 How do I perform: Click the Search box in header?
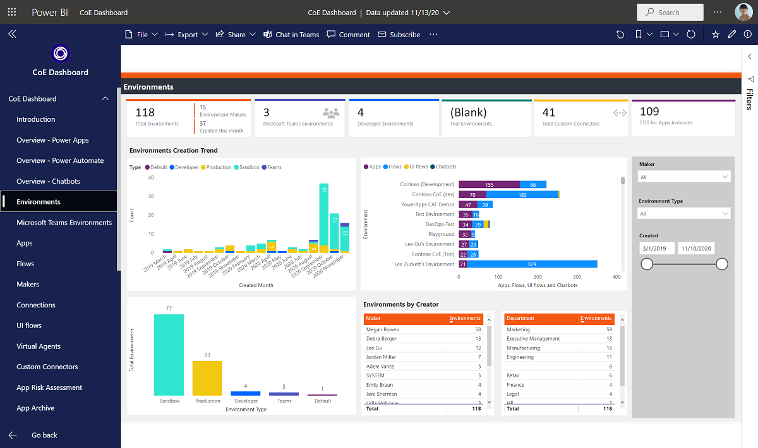coord(670,12)
